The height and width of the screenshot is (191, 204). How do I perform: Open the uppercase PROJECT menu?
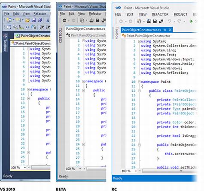[180, 14]
